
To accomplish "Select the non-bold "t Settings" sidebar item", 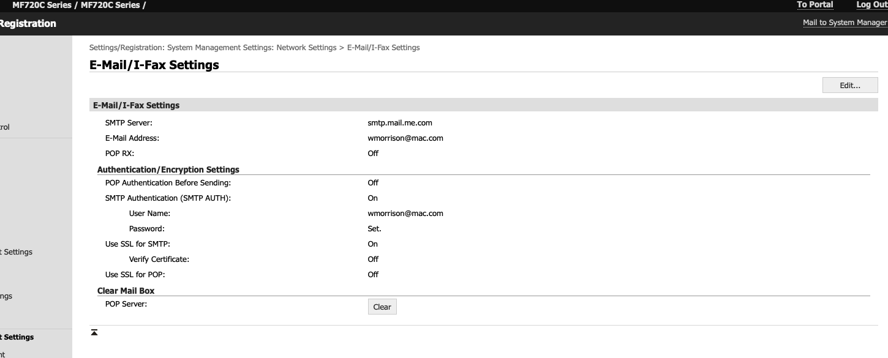I will point(17,252).
